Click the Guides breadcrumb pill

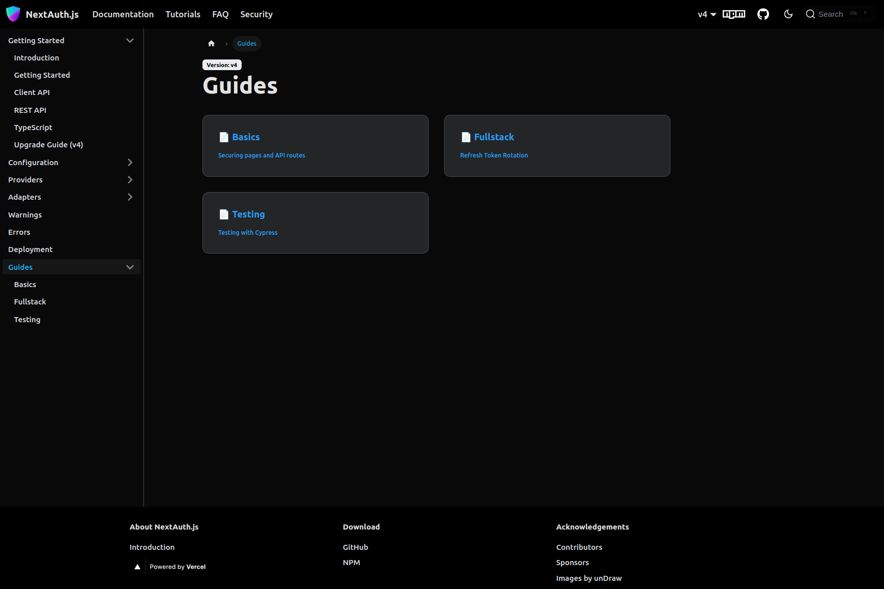coord(247,44)
